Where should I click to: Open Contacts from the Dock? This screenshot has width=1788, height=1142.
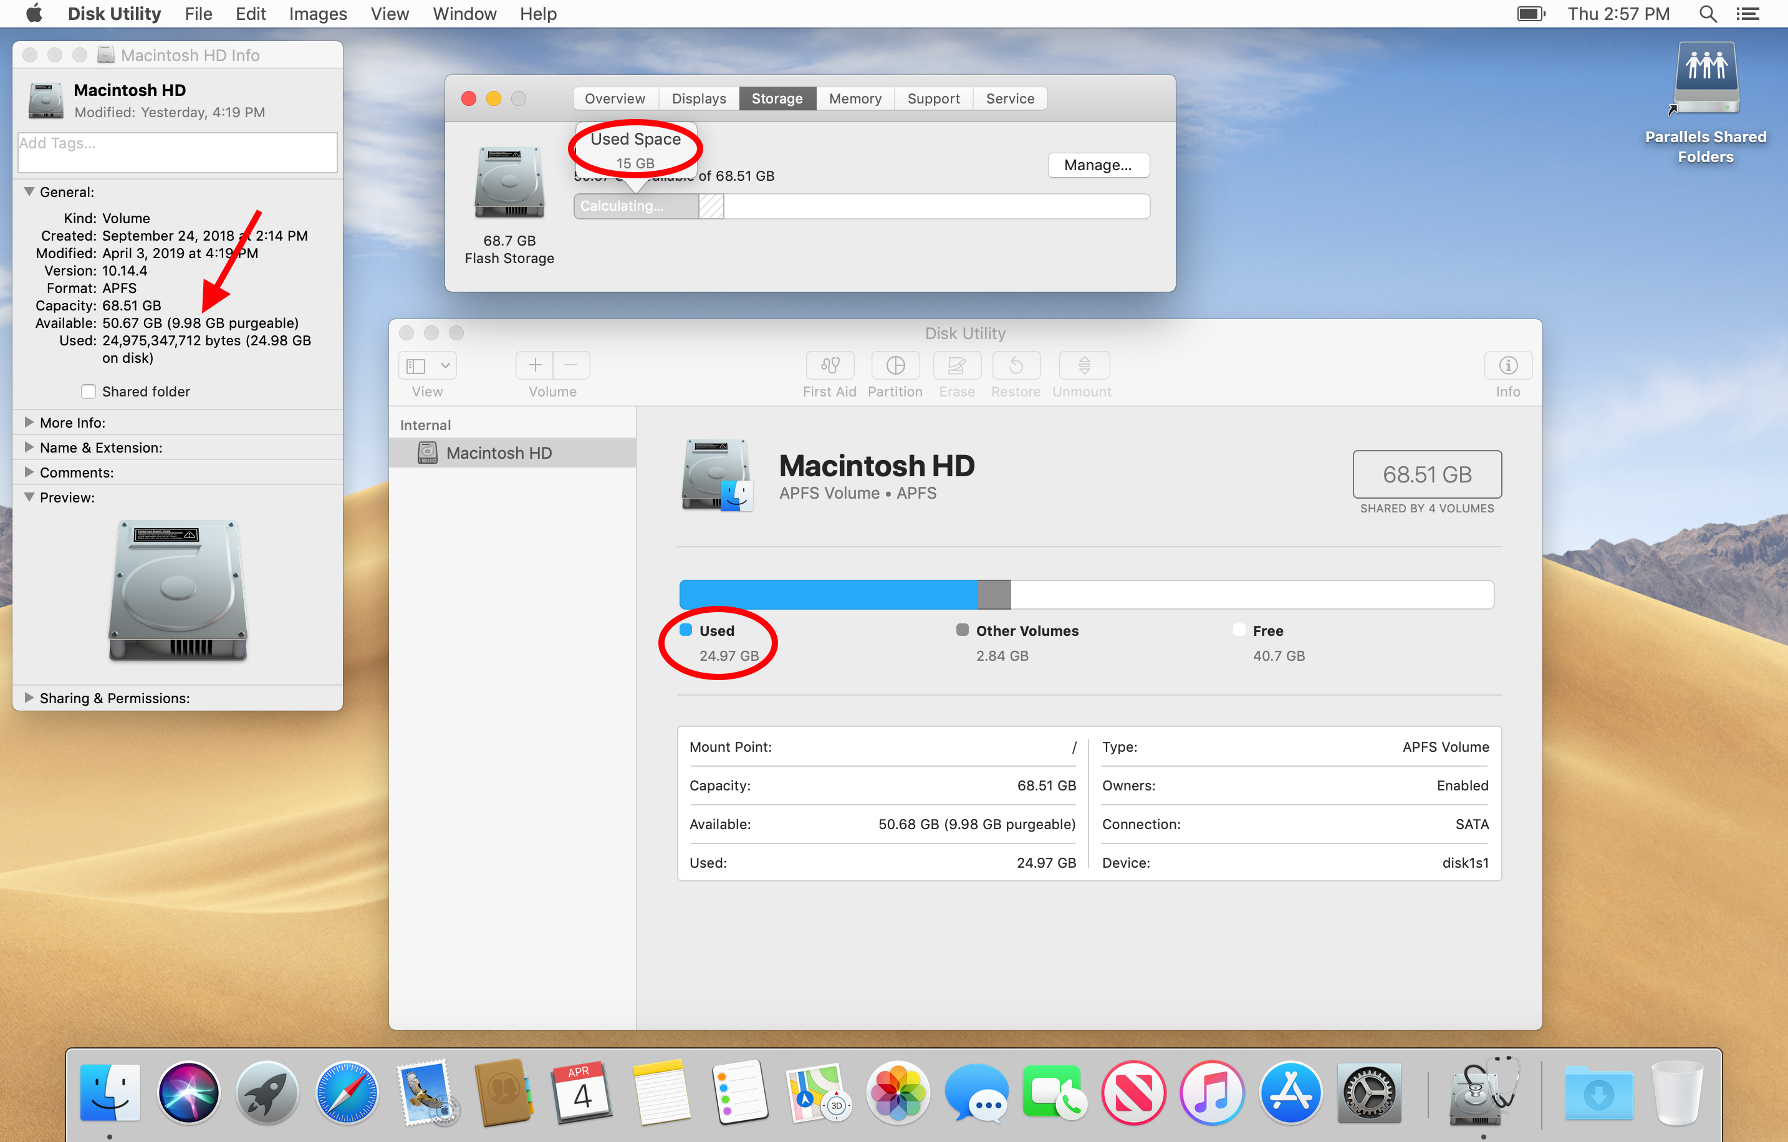[x=504, y=1092]
